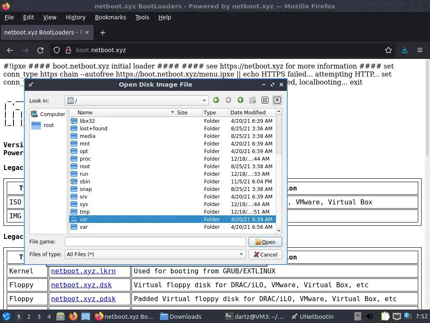Open the netboot.xyz.lkrn link
Image resolution: width=430 pixels, height=323 pixels.
84,271
